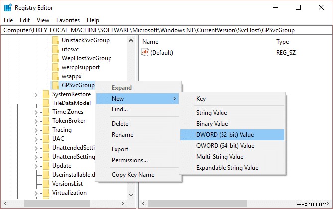Screen dimensions: 333x209
Task: Select Permissions... in the context menu
Action: 130,160
